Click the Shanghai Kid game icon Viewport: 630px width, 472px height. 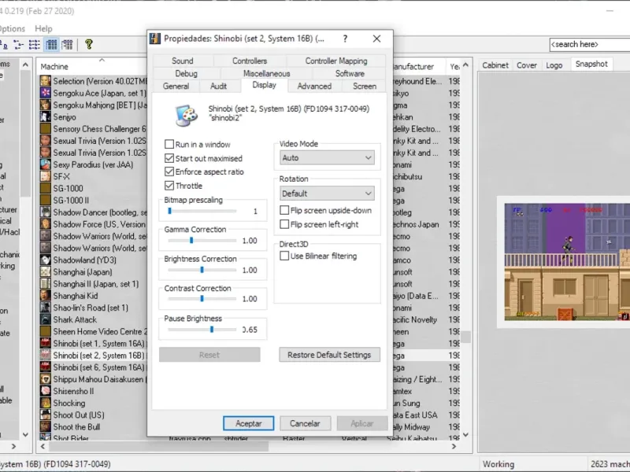coord(46,296)
